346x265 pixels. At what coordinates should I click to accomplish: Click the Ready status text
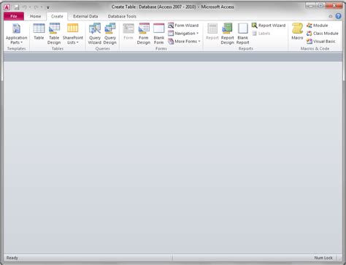point(12,258)
